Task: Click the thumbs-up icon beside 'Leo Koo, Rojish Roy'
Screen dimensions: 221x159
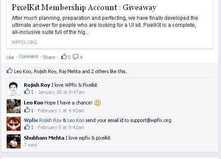Action: (x=9, y=70)
